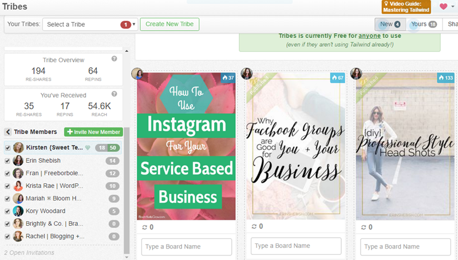Viewport: 458px width, 260px height.
Task: Click the flame 67 badge on Facebook pin
Action: [x=337, y=78]
